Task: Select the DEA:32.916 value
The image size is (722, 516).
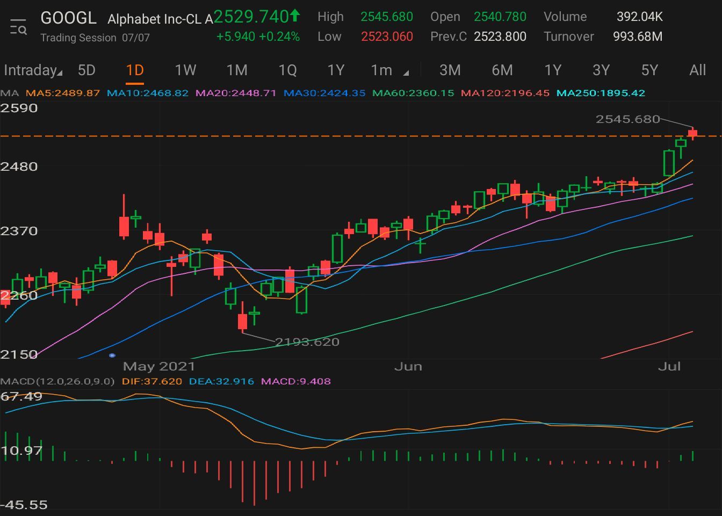Action: pos(221,381)
